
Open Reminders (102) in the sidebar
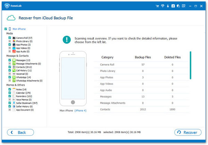[24, 96]
